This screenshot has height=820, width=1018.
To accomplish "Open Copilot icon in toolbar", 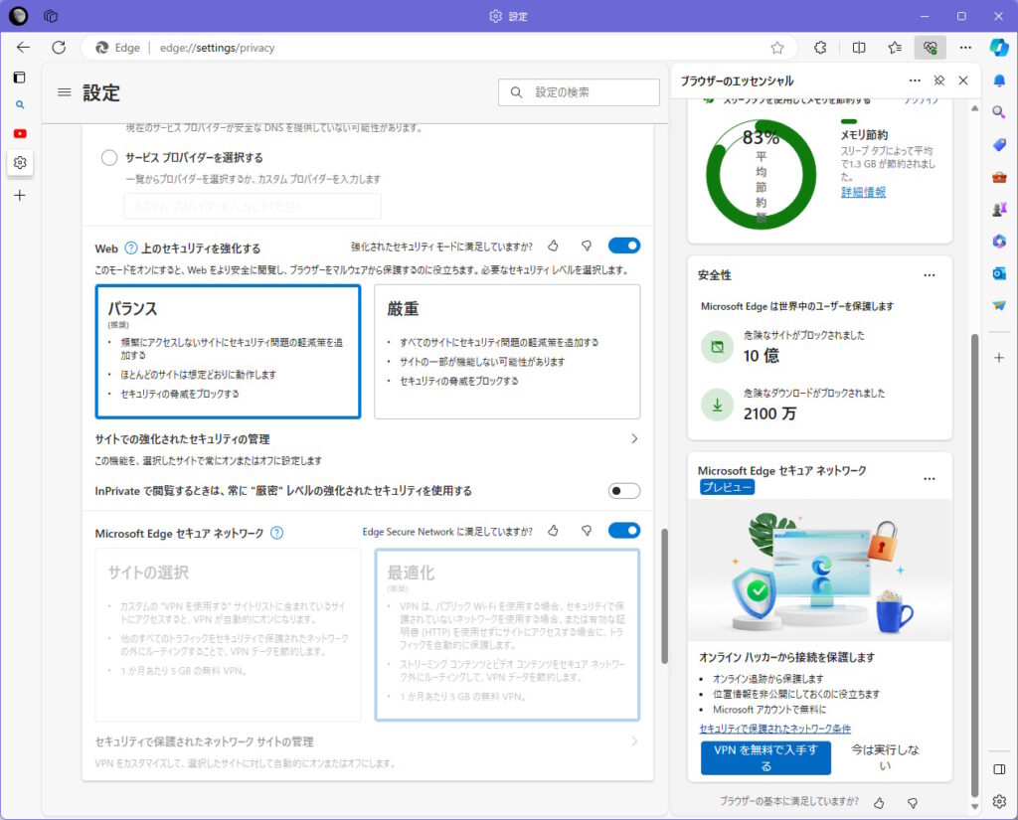I will [x=999, y=47].
